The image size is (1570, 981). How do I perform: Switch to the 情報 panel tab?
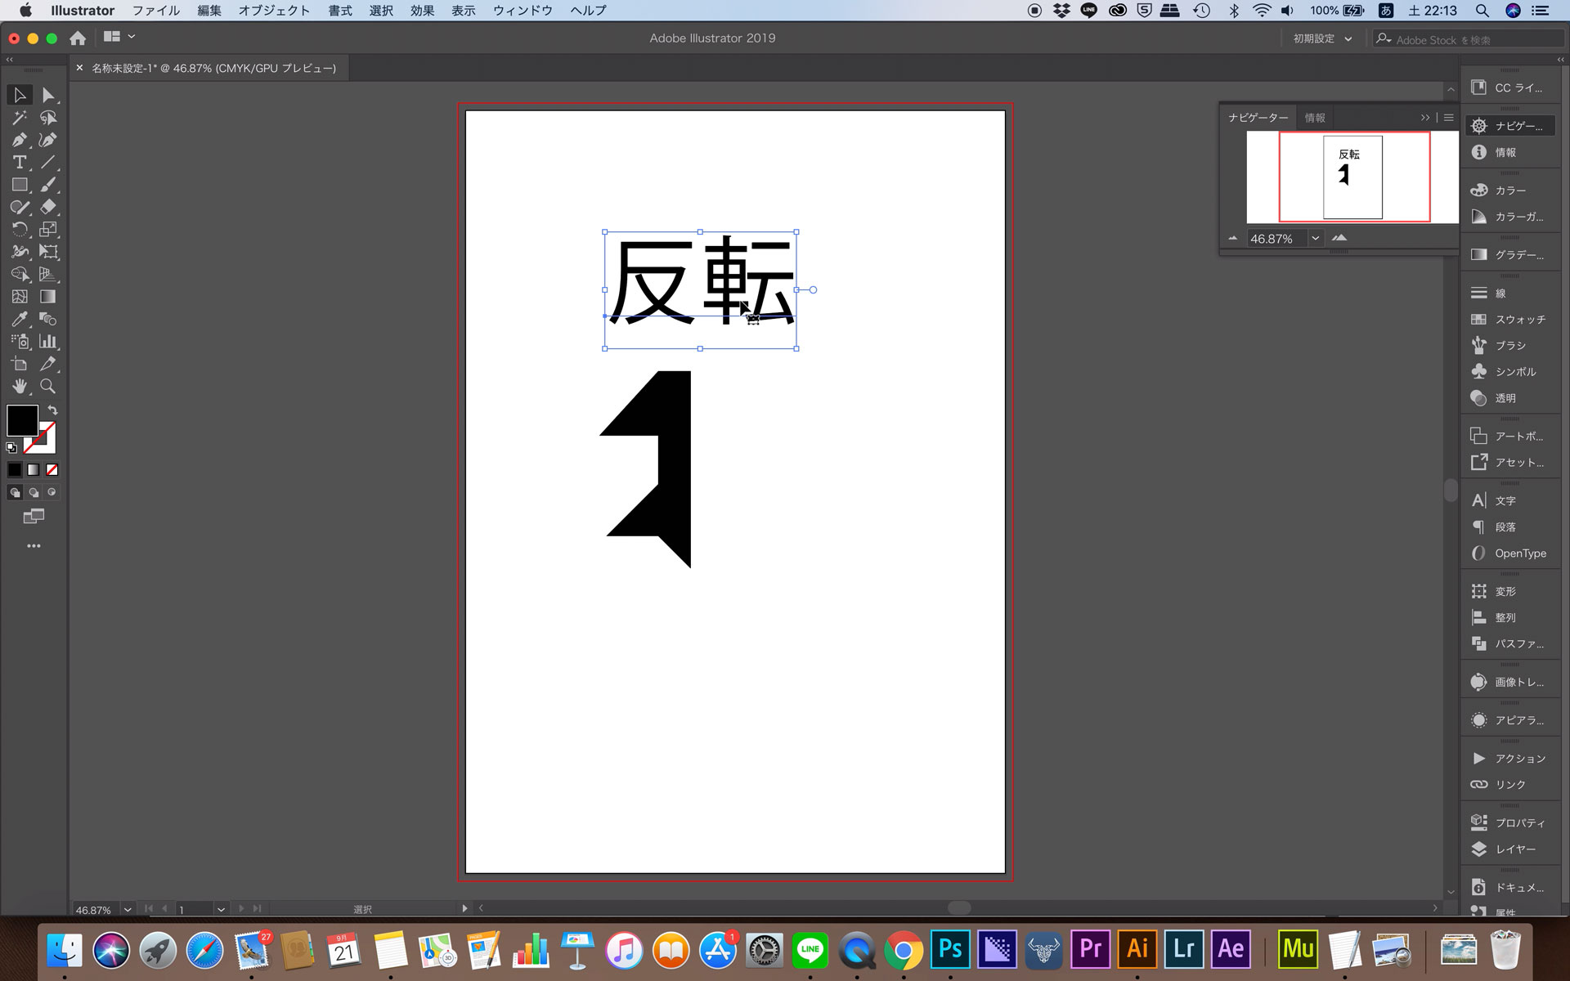click(x=1315, y=118)
